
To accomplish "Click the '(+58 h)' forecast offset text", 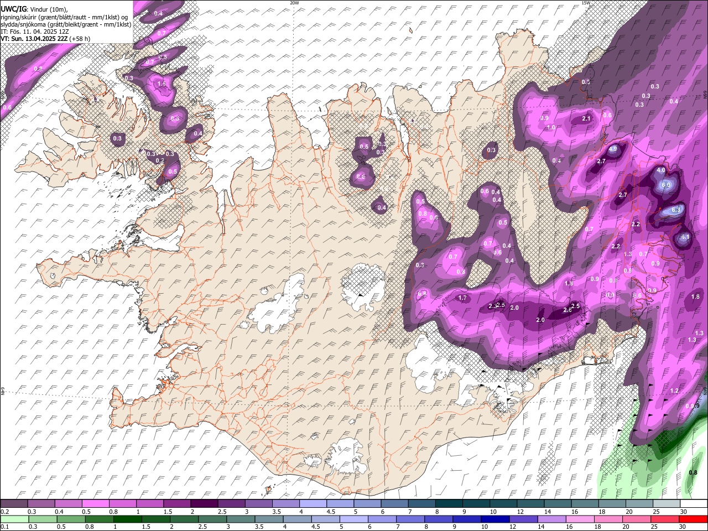I will click(80, 39).
